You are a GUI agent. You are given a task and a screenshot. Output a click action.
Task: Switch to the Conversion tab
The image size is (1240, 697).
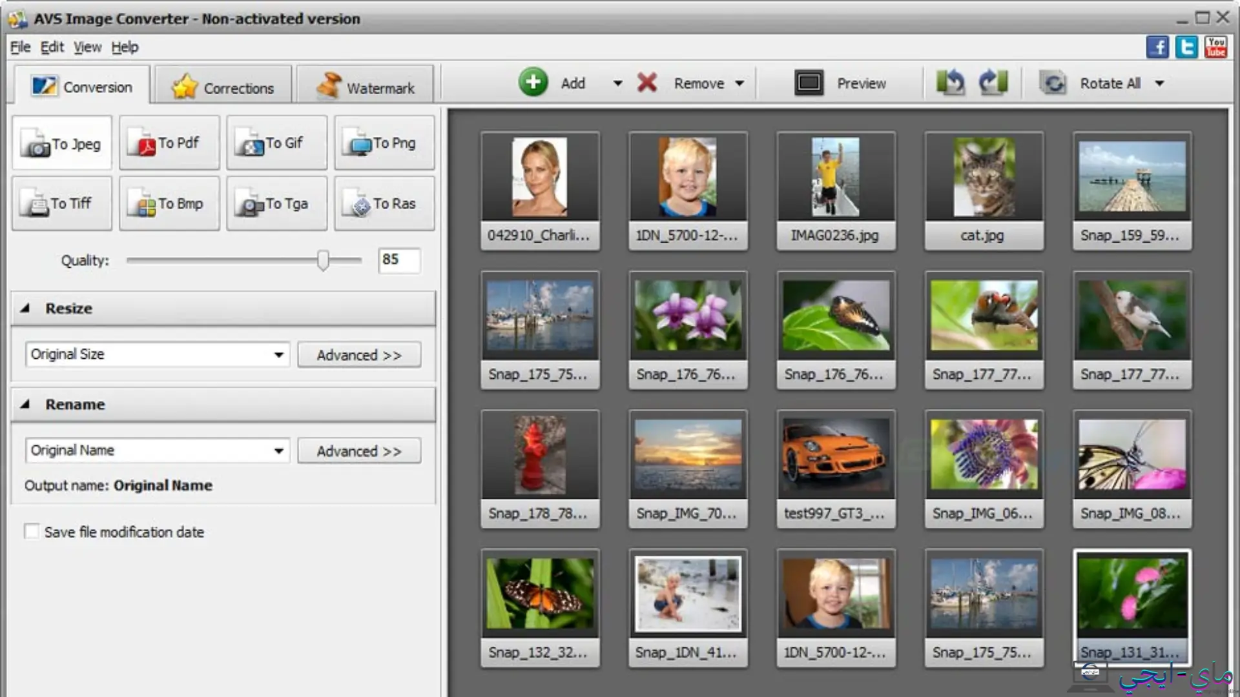[x=82, y=86]
